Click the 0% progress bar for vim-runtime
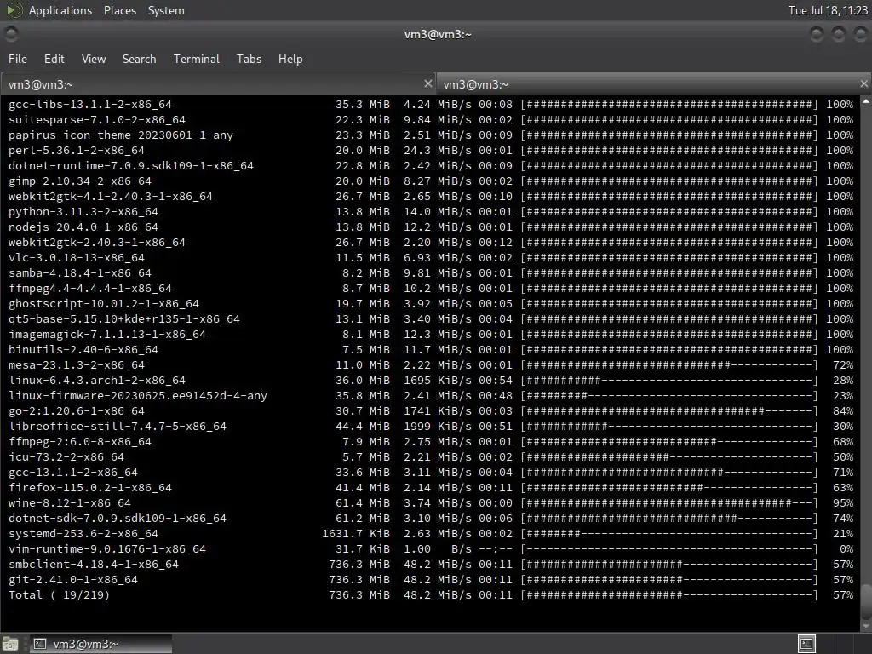This screenshot has width=872, height=654. click(669, 548)
